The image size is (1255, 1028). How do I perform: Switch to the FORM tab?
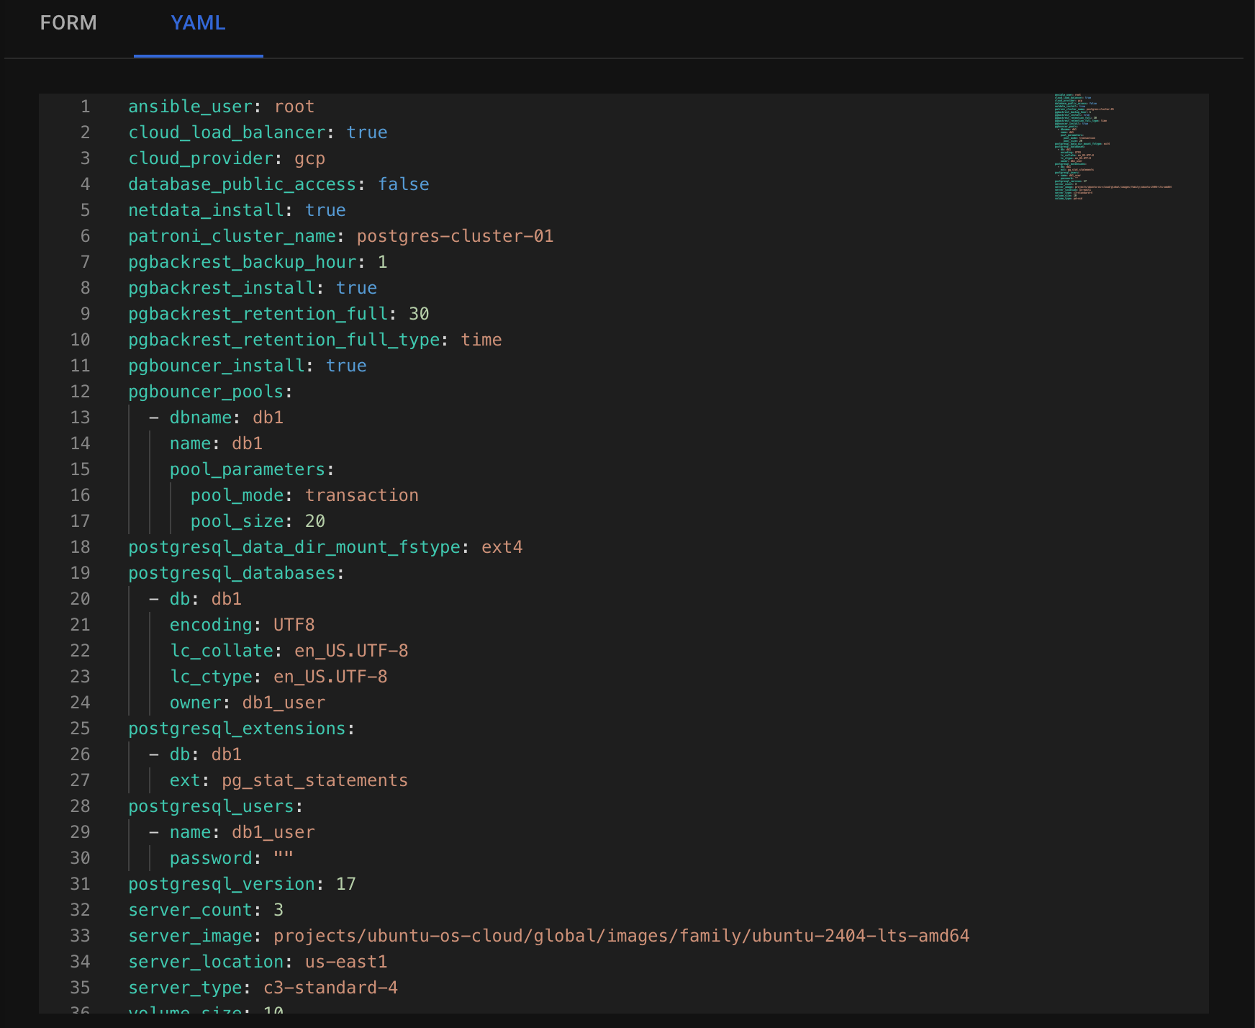68,23
